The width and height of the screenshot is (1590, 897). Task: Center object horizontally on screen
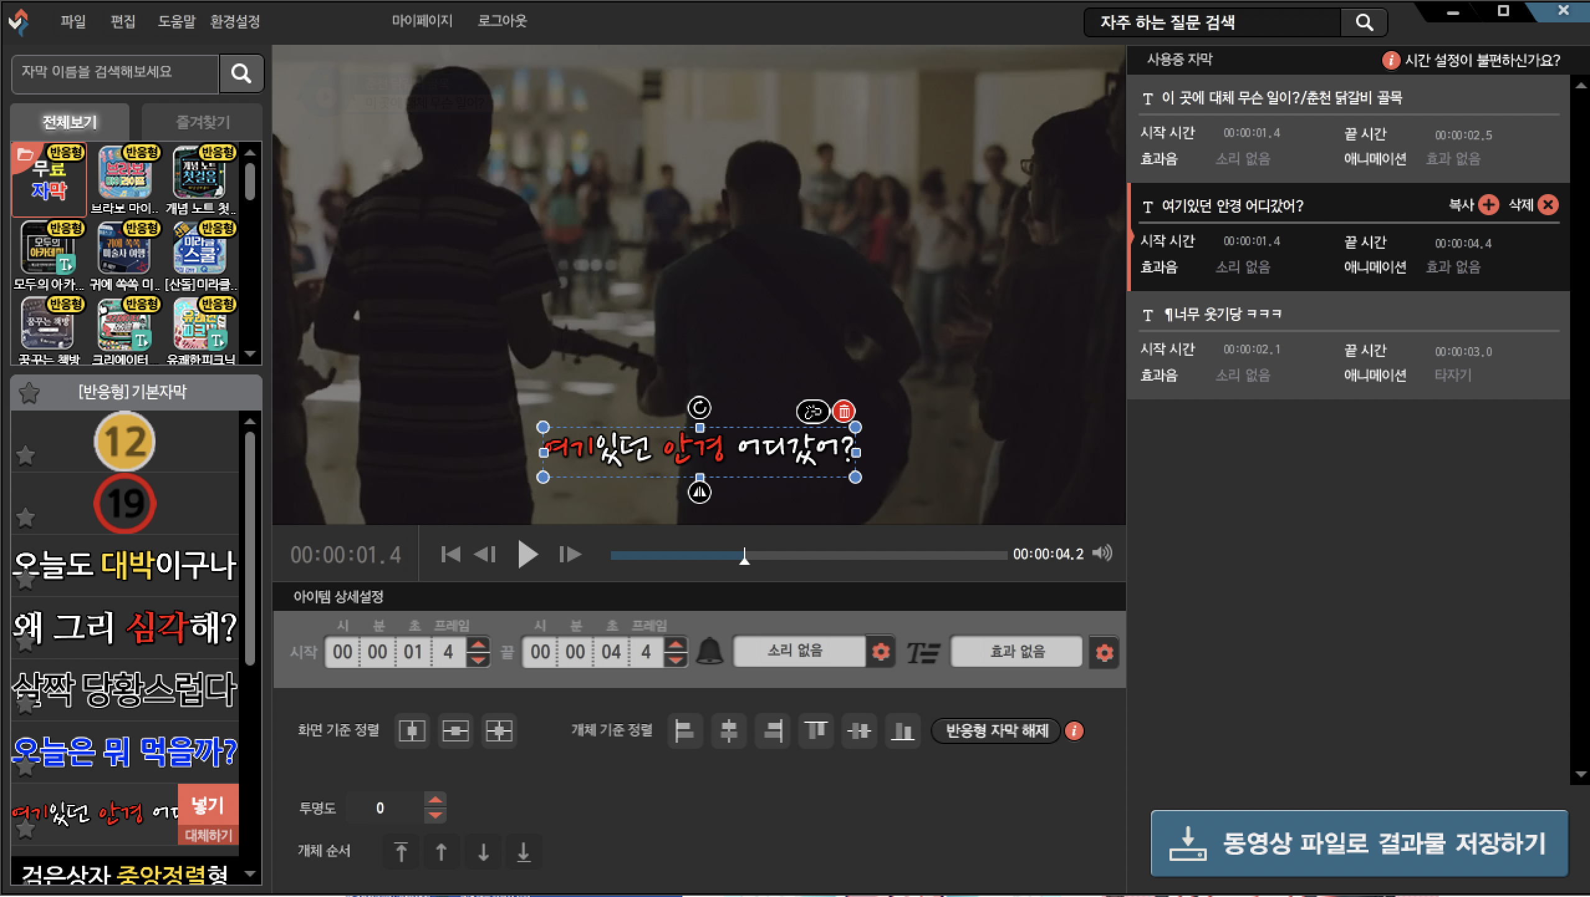click(x=412, y=730)
